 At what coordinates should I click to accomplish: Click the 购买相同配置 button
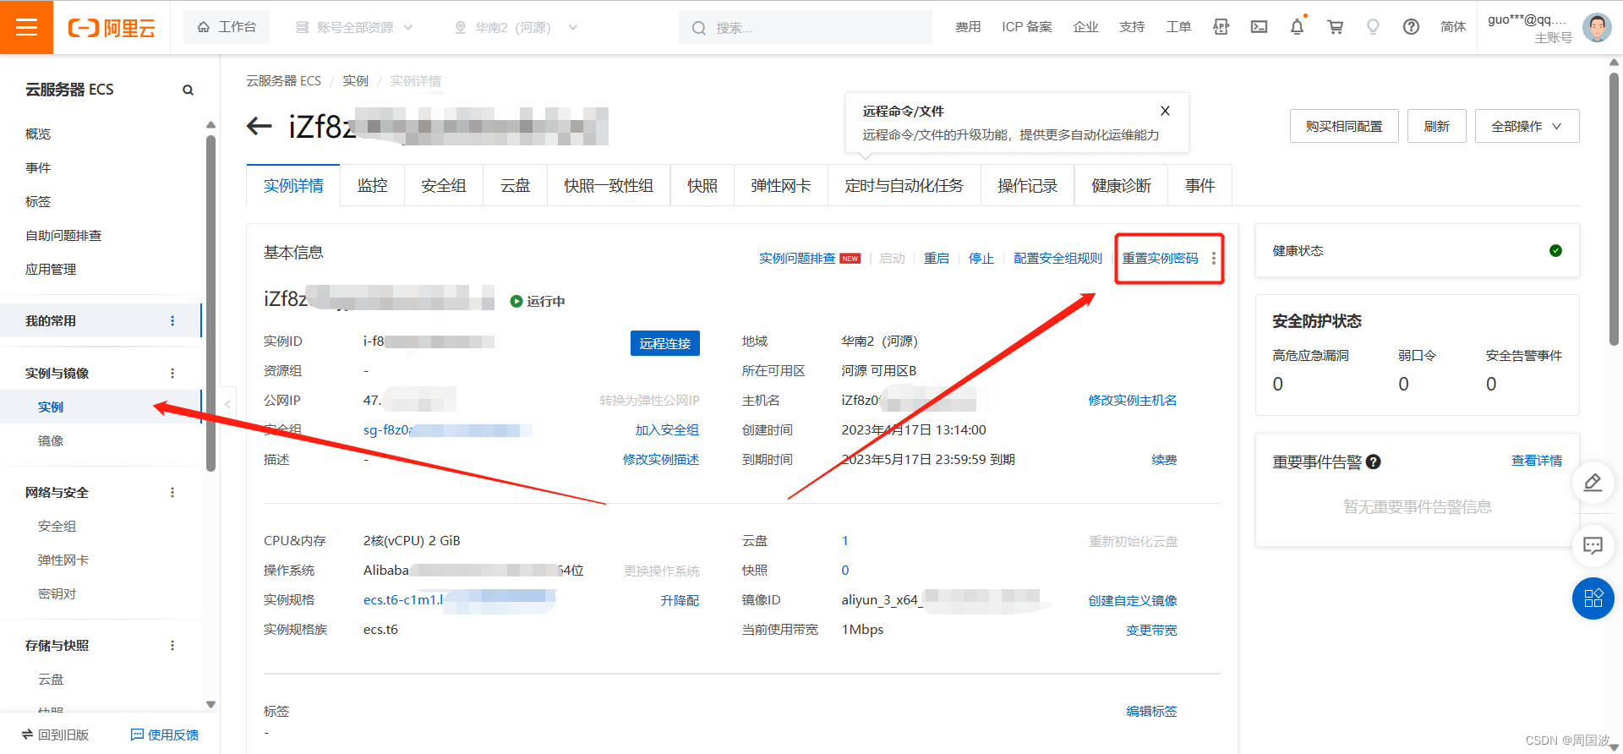(1344, 126)
